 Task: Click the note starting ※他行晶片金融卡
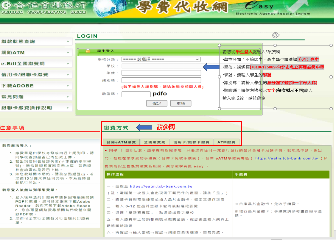pos(278,213)
